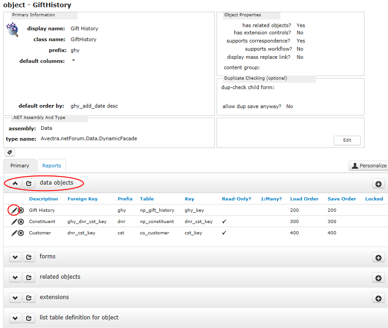Expand the forms section

pyautogui.click(x=15, y=257)
